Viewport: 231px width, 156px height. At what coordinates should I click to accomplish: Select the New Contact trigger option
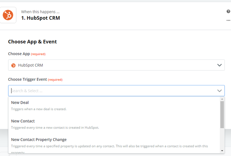point(114,124)
